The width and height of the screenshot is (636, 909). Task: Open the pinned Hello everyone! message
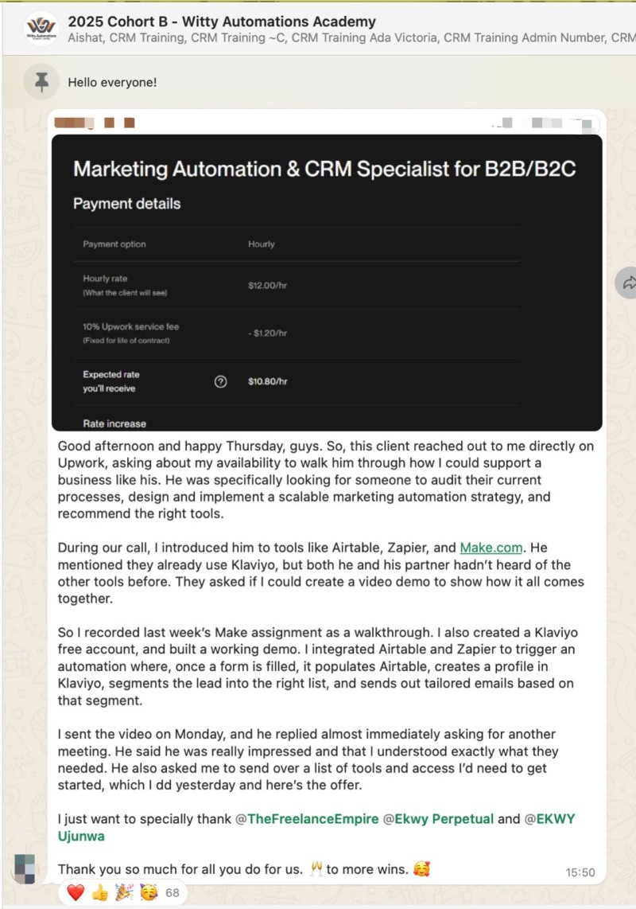[x=112, y=82]
